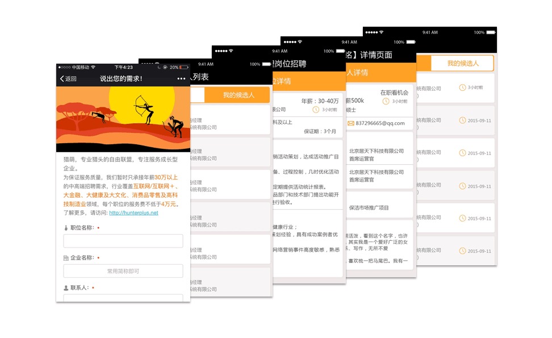Select the orange 我的候选人 tab

point(238,95)
